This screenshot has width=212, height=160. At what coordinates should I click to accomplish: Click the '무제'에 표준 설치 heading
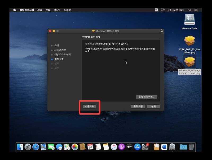[x=91, y=37]
